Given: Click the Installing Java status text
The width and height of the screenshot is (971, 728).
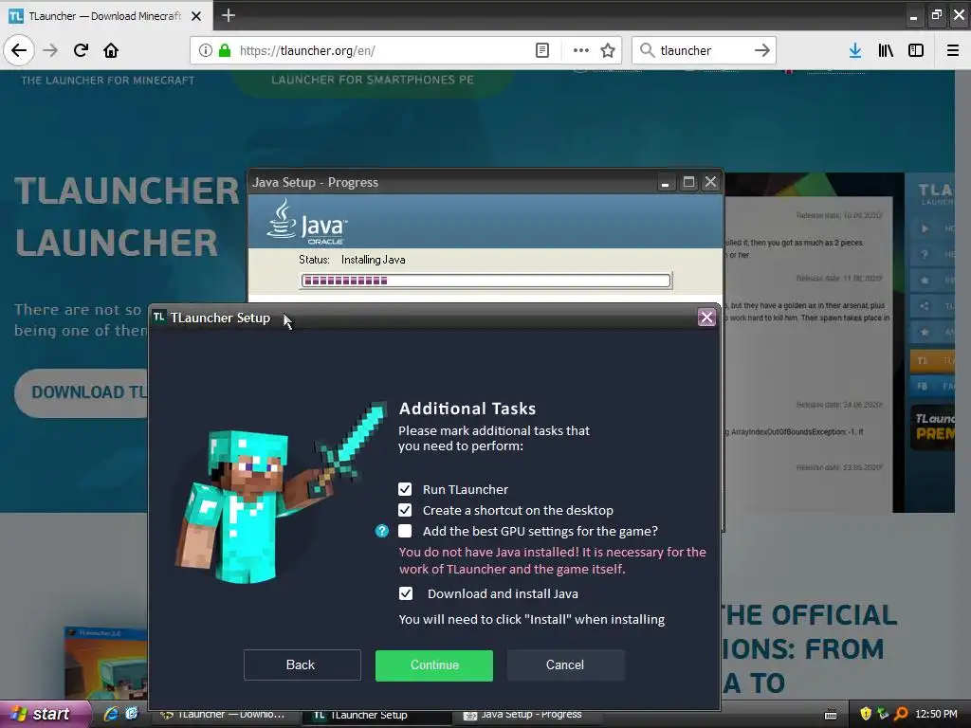Looking at the screenshot, I should point(374,260).
